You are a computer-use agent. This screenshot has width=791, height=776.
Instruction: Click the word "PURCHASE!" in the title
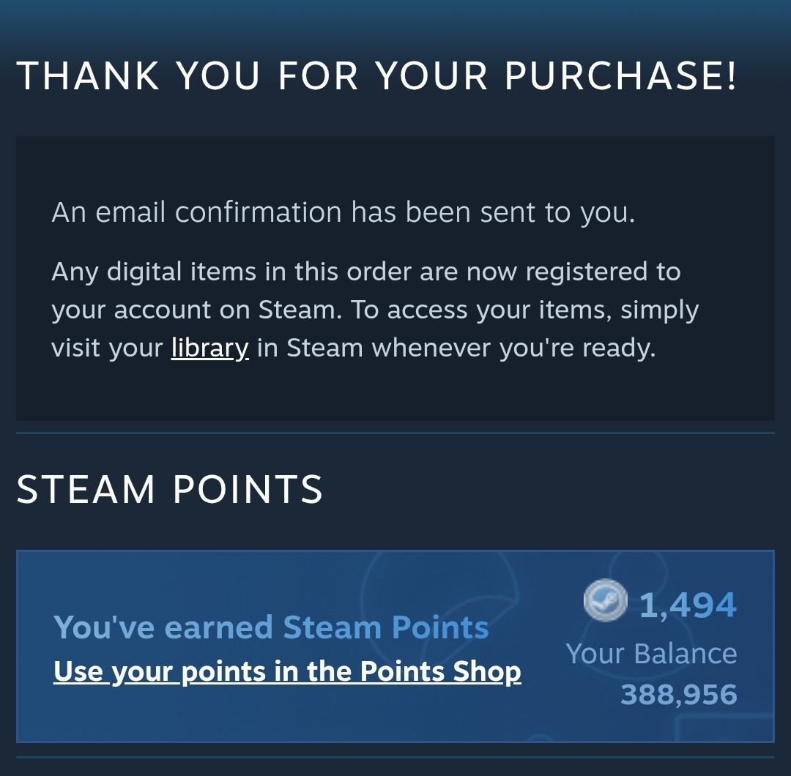click(x=622, y=75)
